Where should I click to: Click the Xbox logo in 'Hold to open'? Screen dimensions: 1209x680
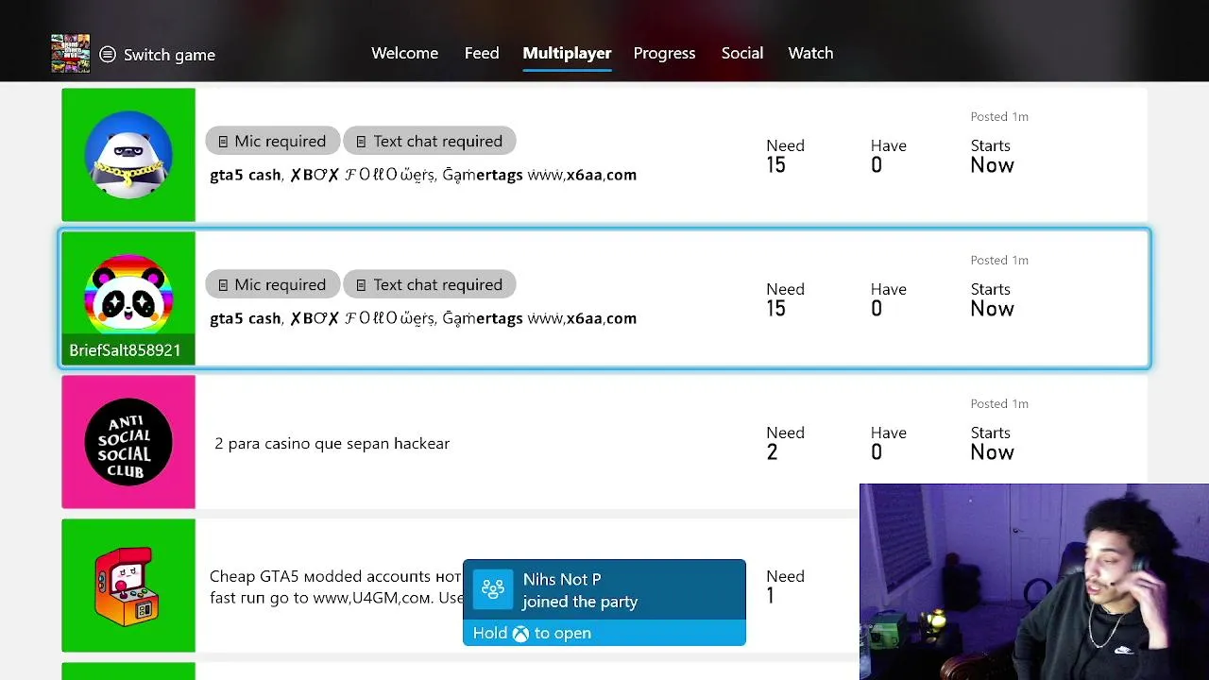click(520, 634)
